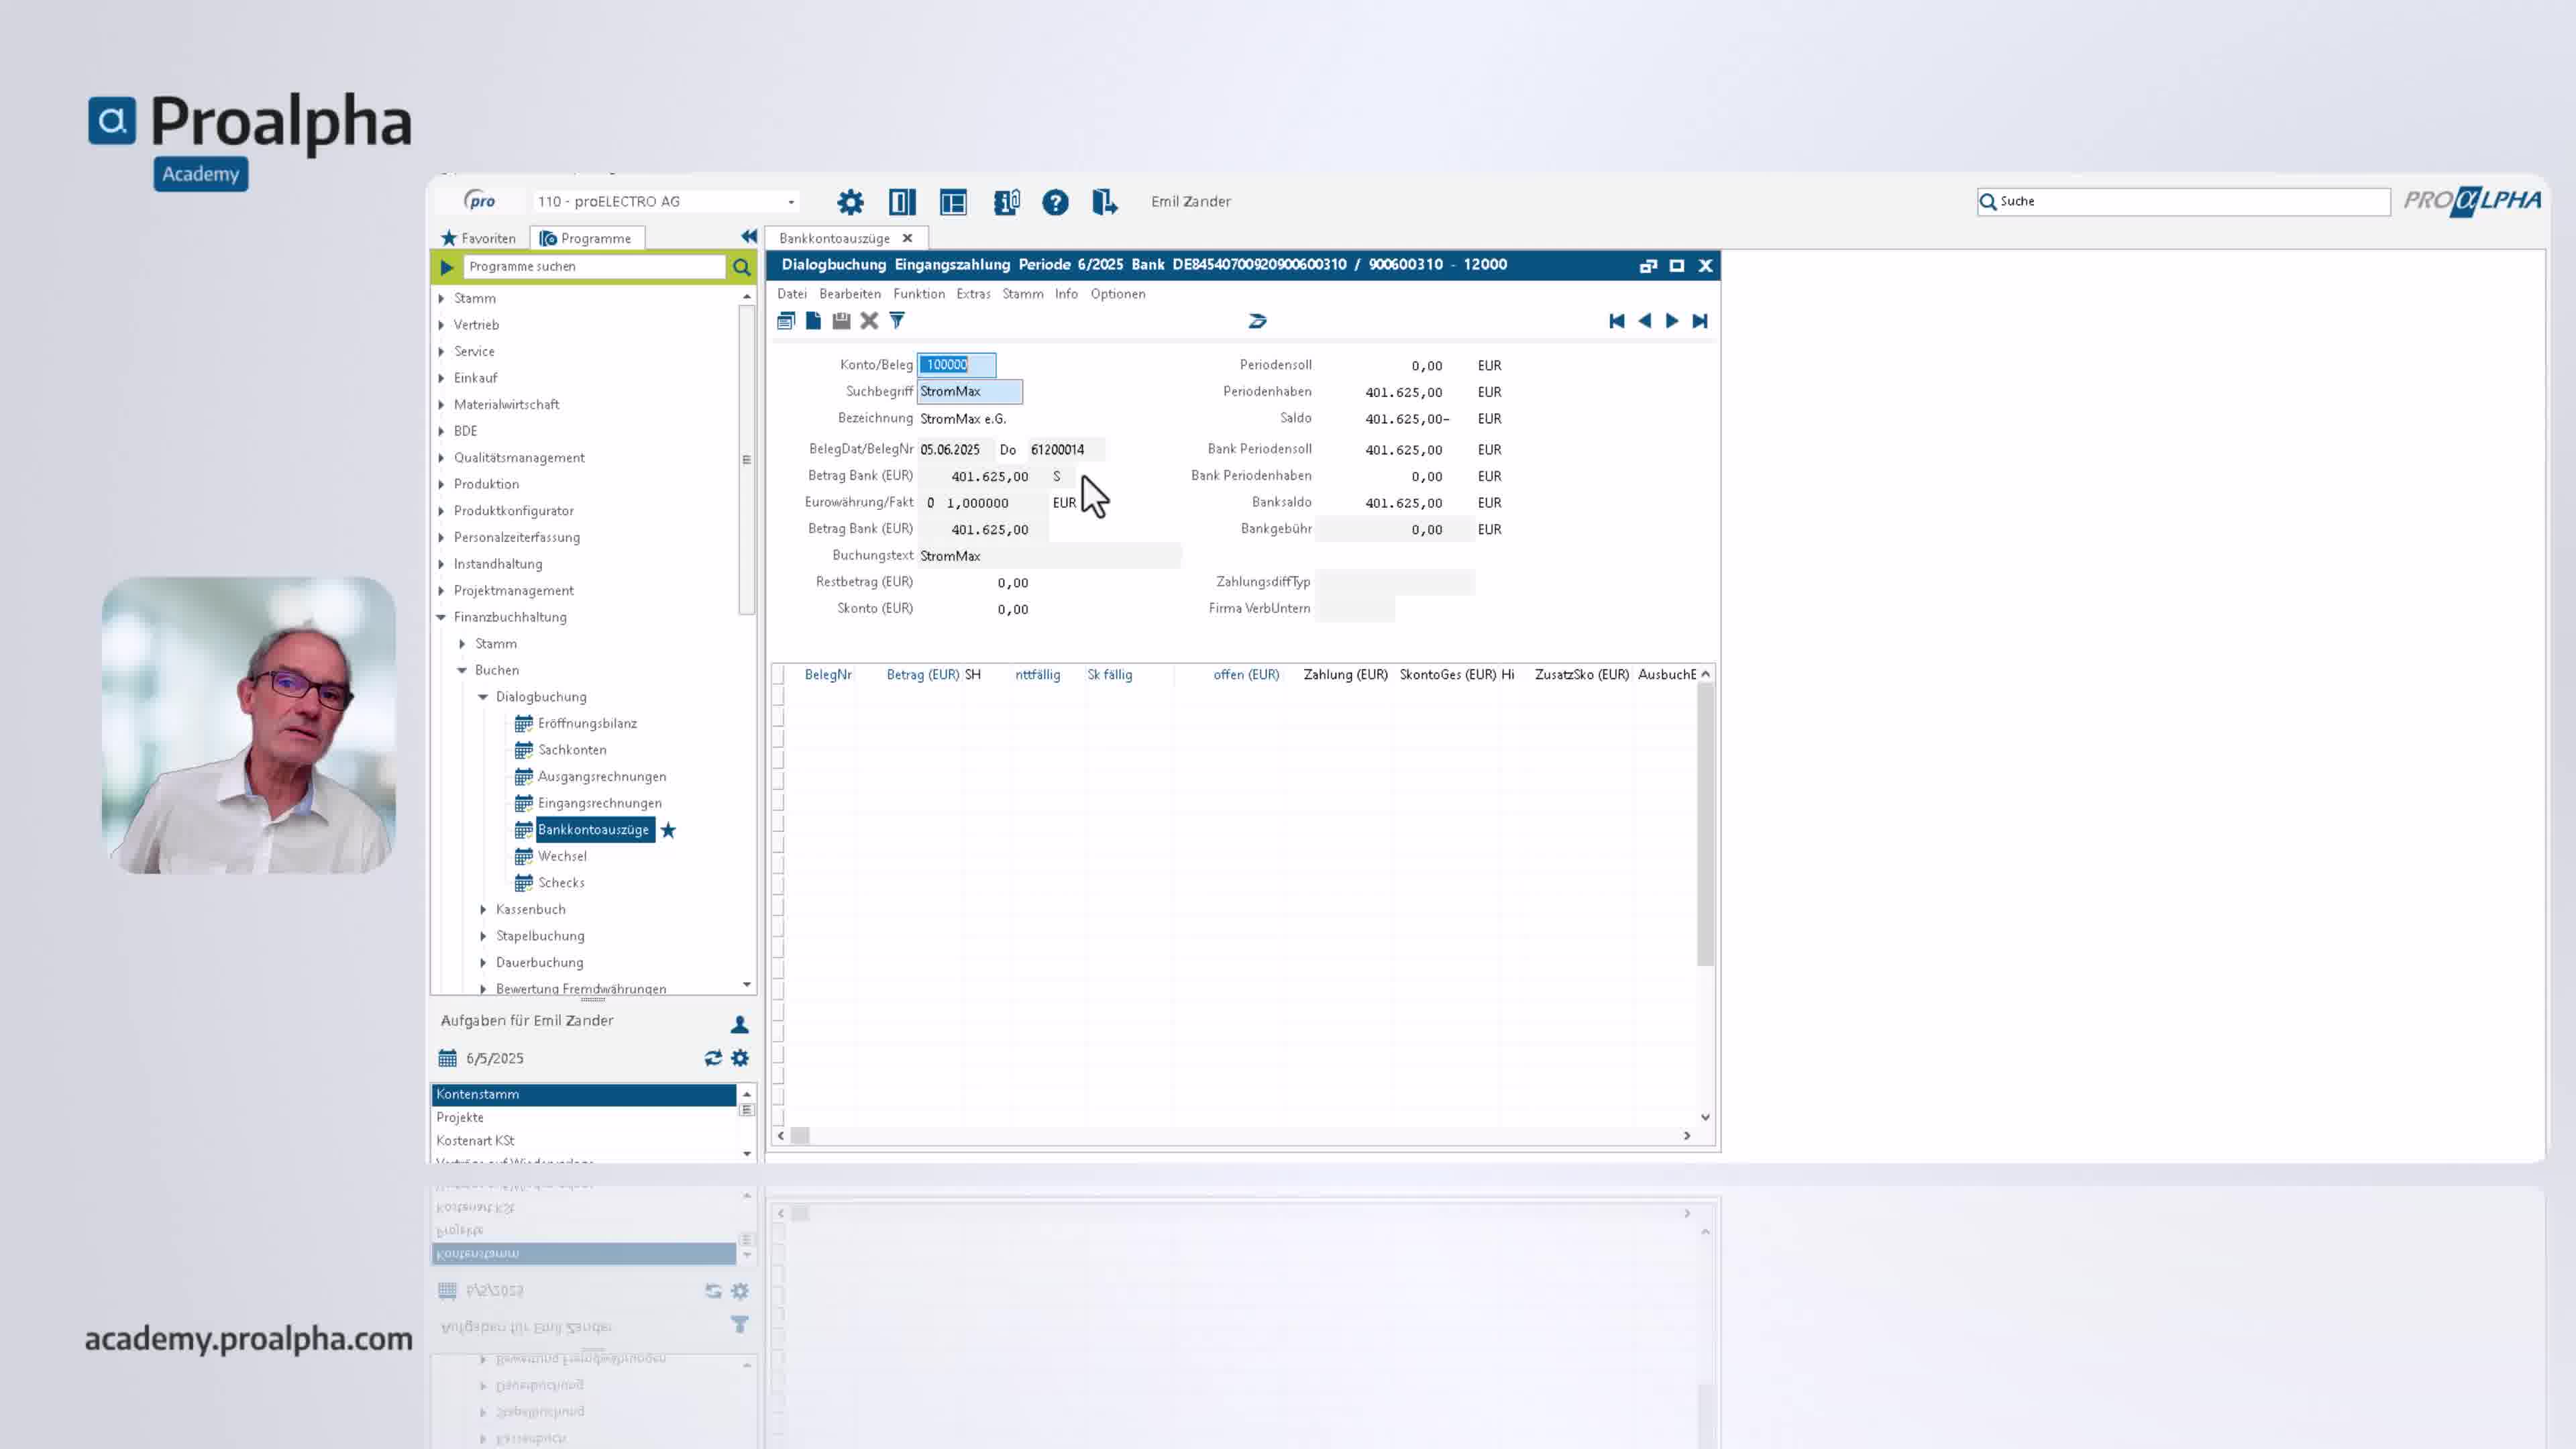Image resolution: width=2576 pixels, height=1449 pixels.
Task: Open the Funktion menu
Action: 918,294
